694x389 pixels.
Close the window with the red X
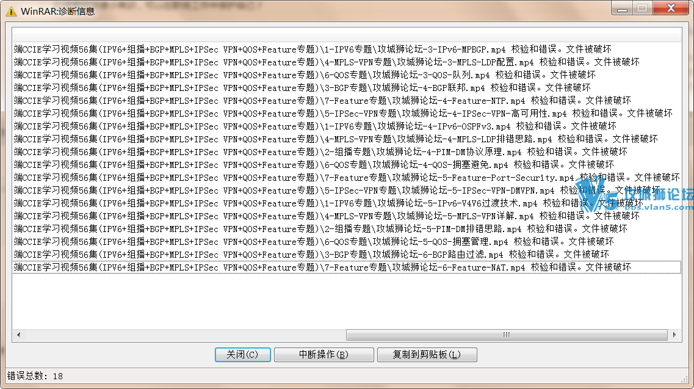pos(671,9)
